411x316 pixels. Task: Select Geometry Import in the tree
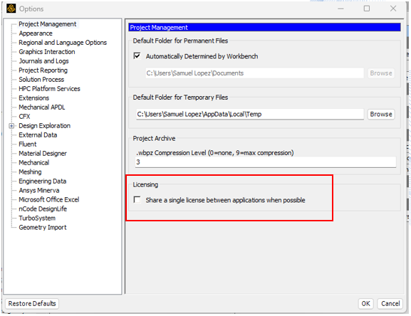tap(43, 227)
